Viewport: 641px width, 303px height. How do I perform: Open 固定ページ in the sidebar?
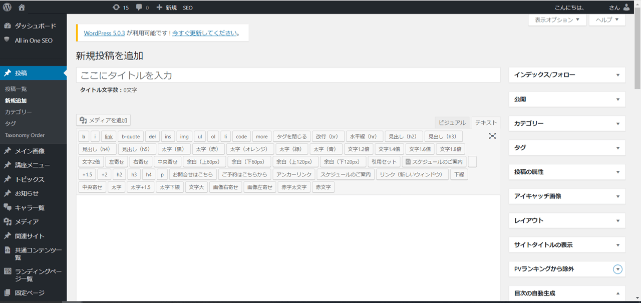tap(33, 292)
